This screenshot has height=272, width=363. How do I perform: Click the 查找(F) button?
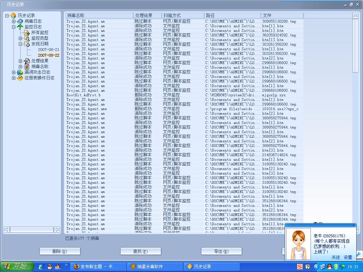point(140,251)
